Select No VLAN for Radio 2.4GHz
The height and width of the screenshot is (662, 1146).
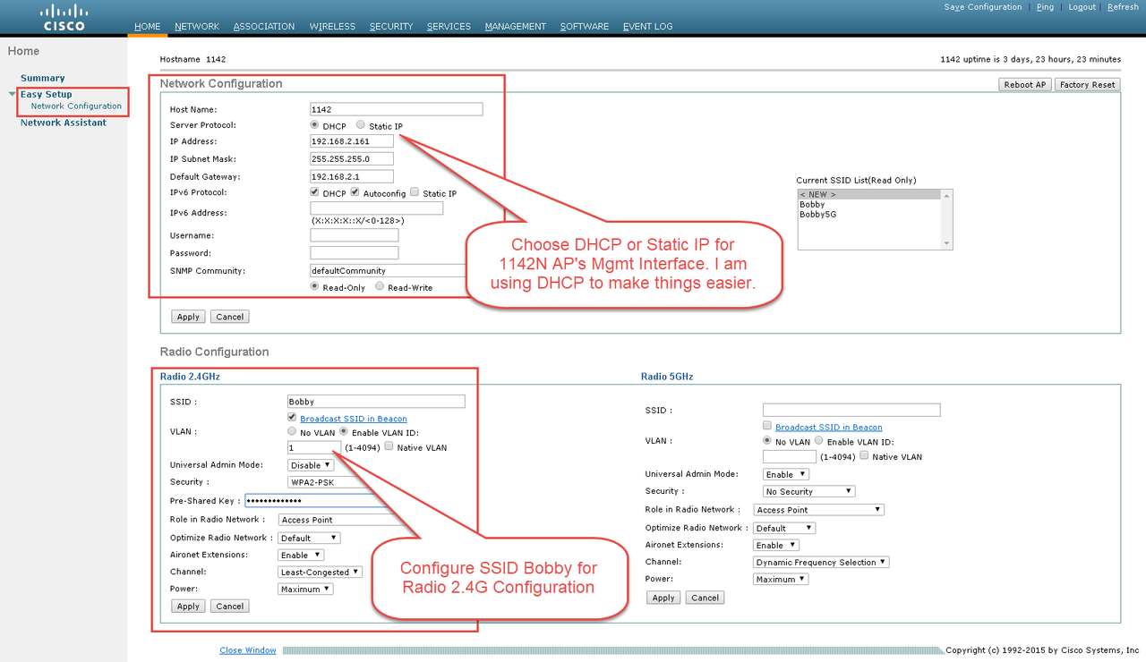292,432
